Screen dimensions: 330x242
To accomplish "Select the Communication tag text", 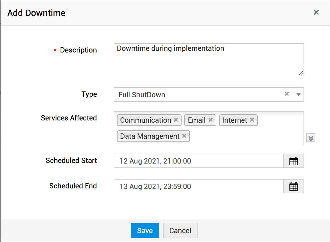I will coord(146,120).
